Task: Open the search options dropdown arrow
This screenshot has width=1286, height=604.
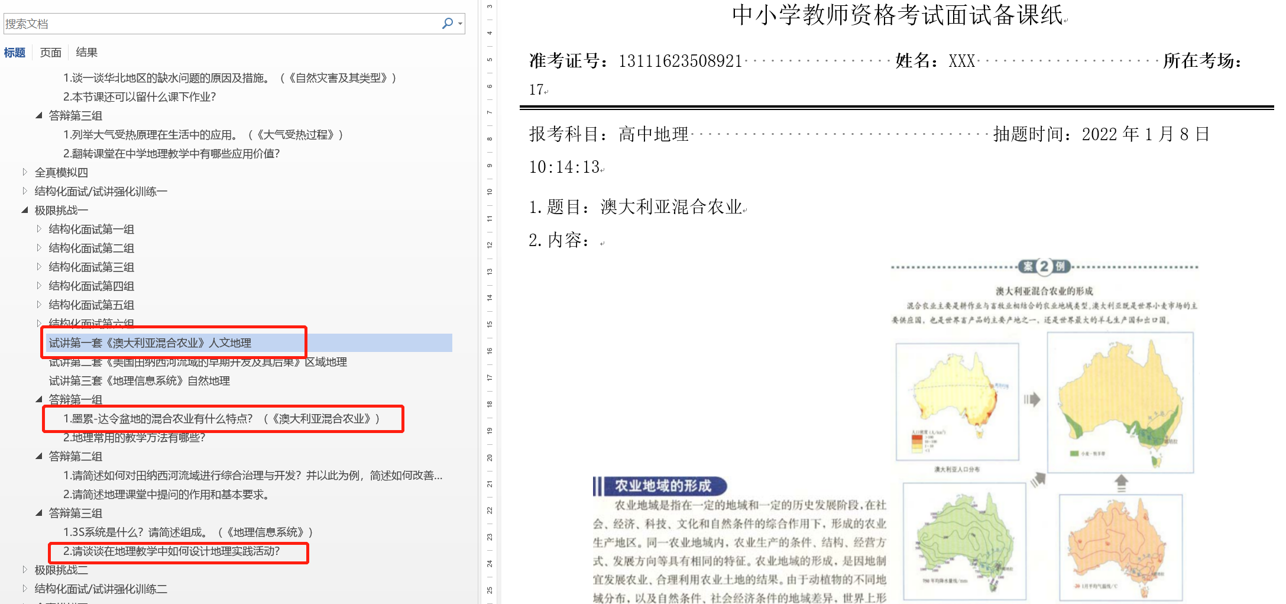Action: tap(460, 24)
